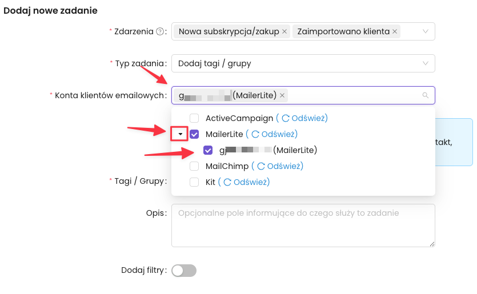Uncheck the nested MailerLite account checkbox
The image size is (477, 294).
click(208, 150)
